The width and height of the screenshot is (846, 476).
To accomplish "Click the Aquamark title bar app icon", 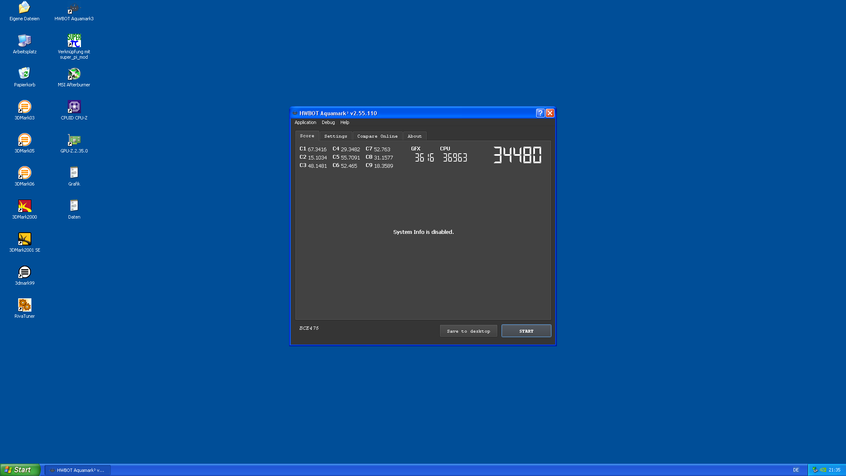I will pyautogui.click(x=295, y=113).
